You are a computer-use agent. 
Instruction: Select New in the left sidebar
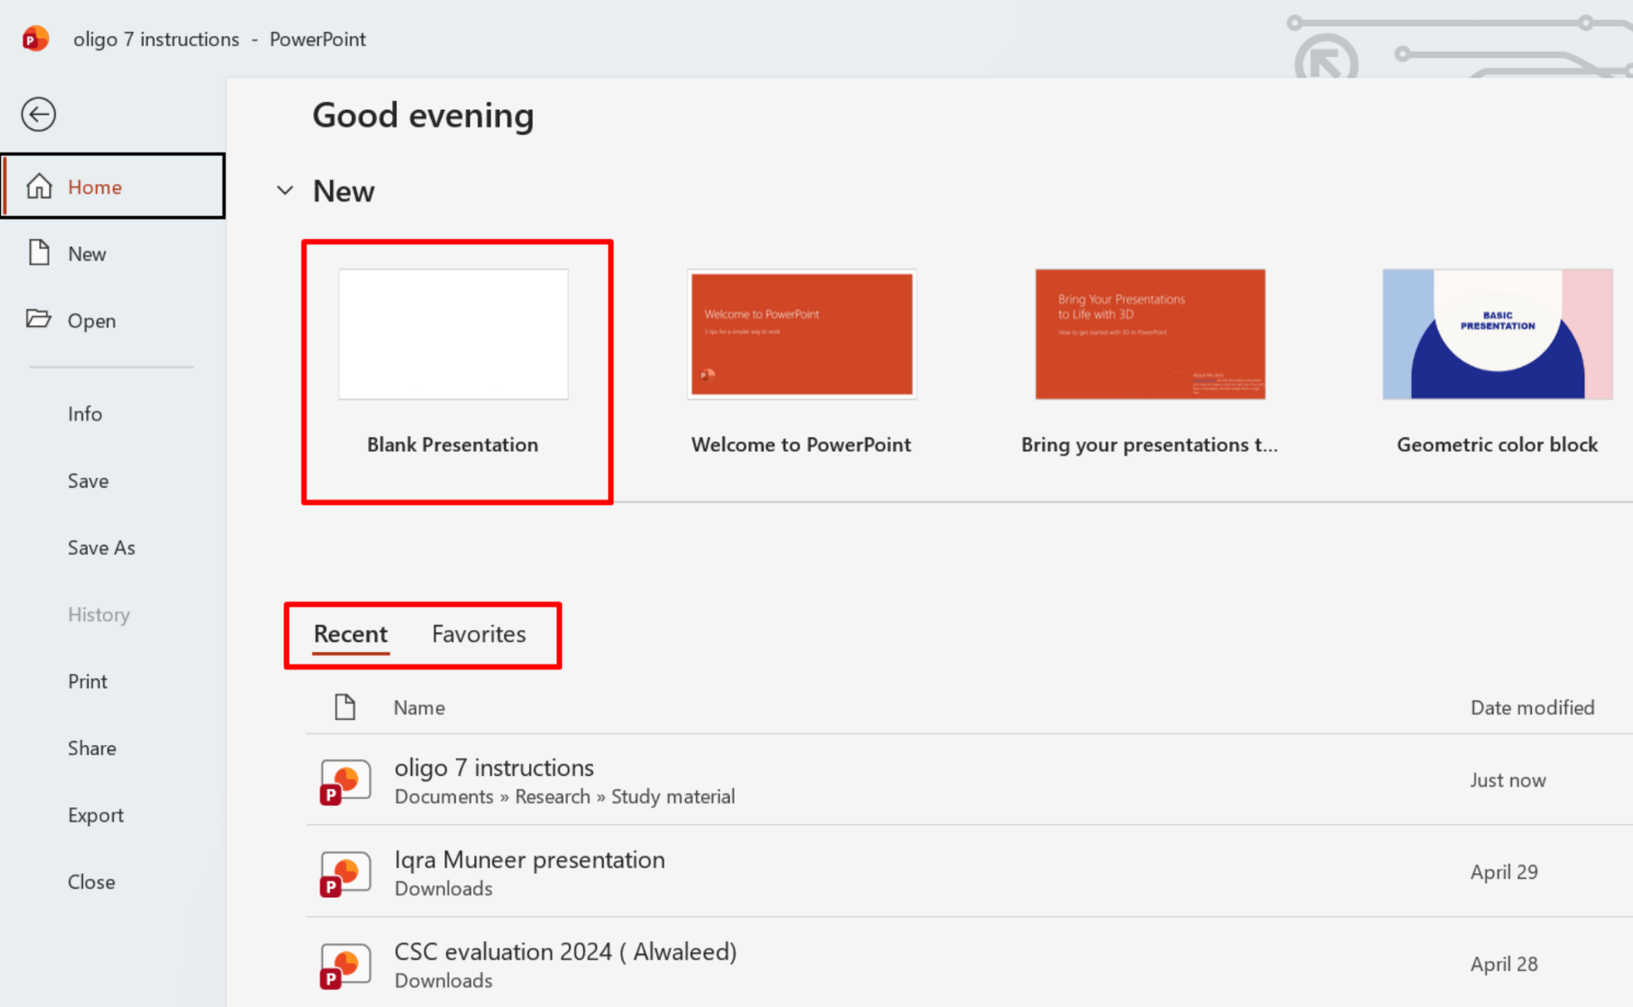point(113,253)
